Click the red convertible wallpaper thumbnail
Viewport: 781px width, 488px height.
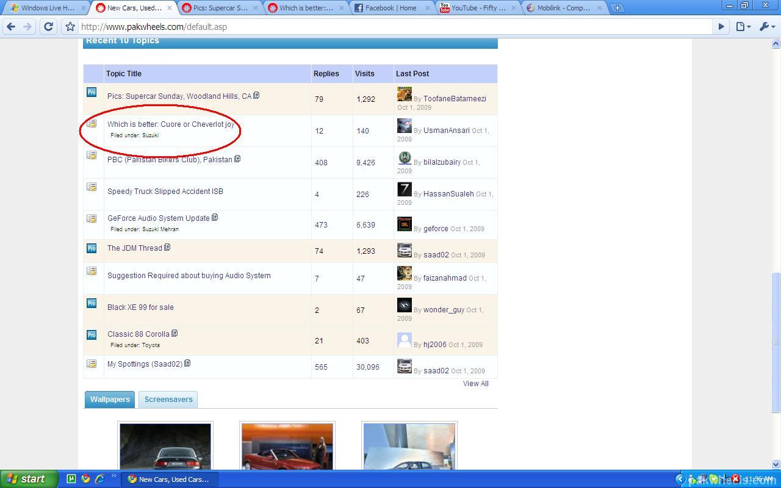(x=287, y=447)
